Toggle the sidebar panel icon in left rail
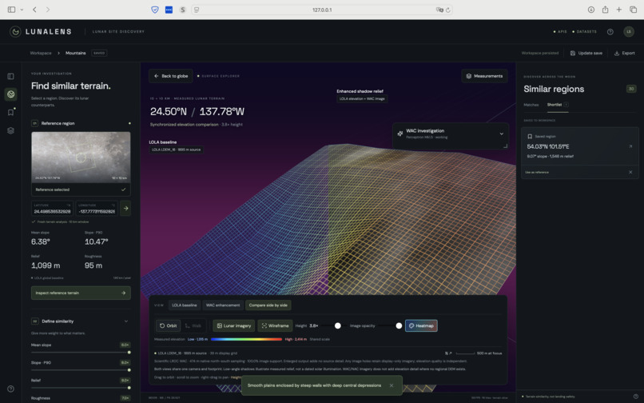This screenshot has height=403, width=644. [x=10, y=76]
